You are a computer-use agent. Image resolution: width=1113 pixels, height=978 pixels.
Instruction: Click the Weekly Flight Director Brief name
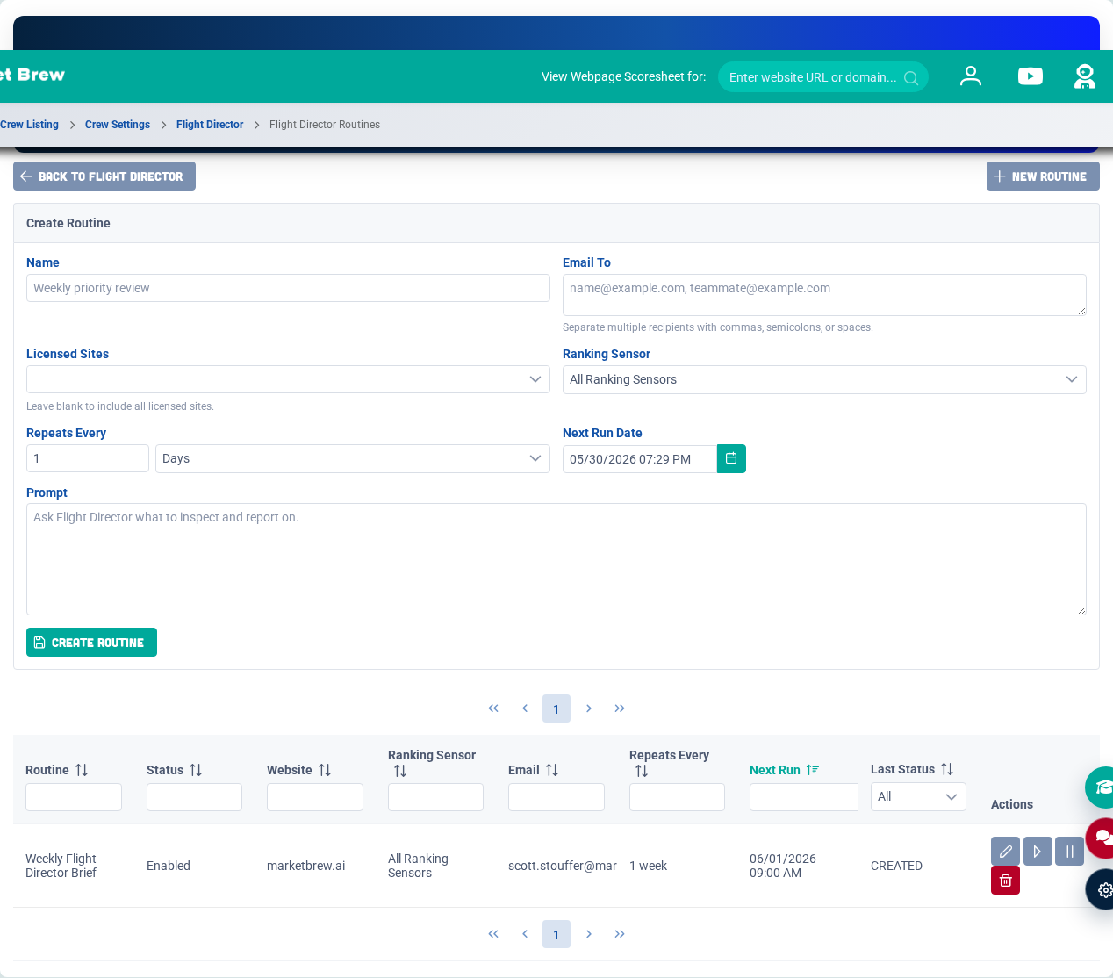pyautogui.click(x=61, y=866)
